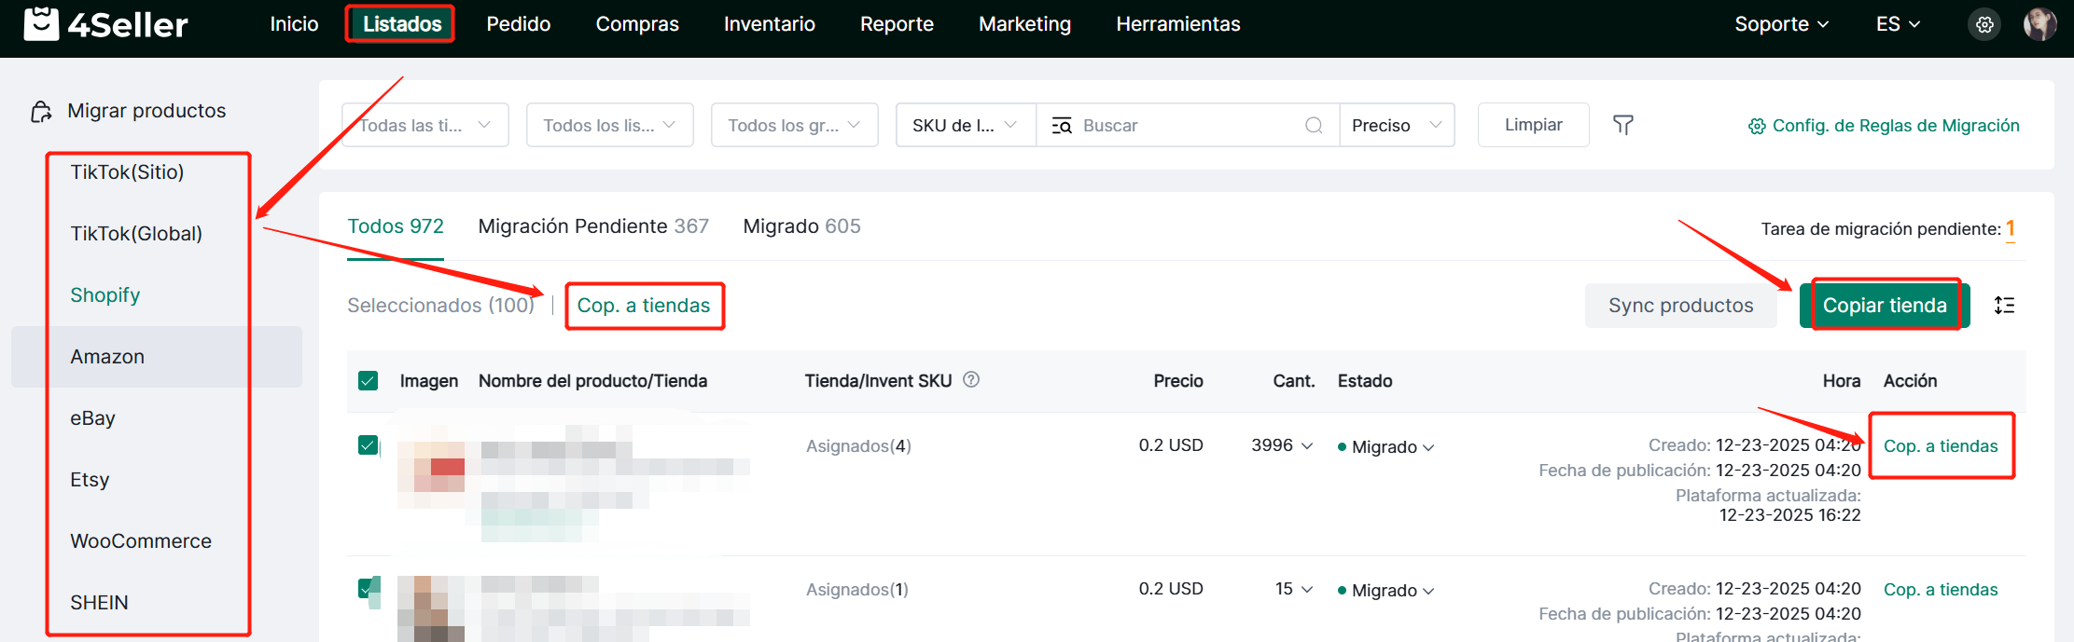Click the search magnifier icon
Viewport: 2074px width, 642px height.
[x=1314, y=125]
